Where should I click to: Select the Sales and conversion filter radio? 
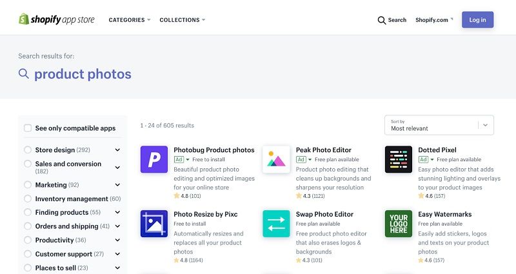[28, 164]
